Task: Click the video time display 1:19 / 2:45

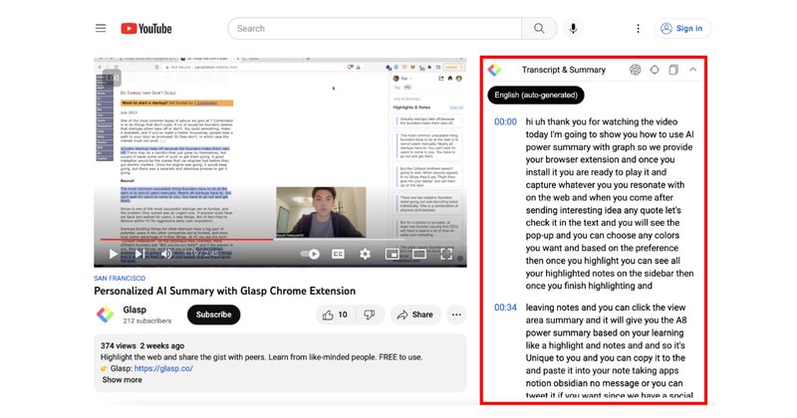Action: click(202, 254)
